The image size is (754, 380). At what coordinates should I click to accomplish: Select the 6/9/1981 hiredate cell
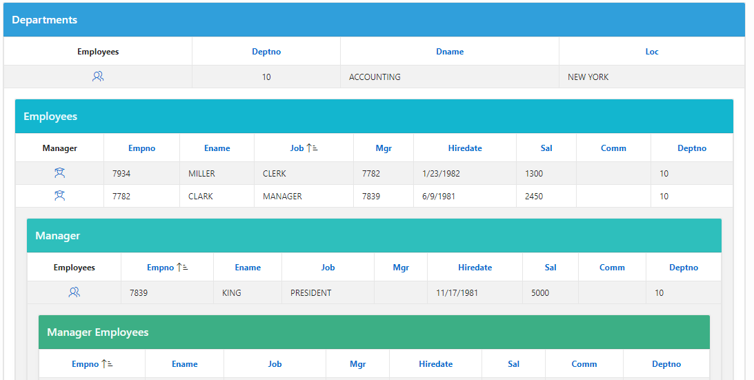(465, 196)
